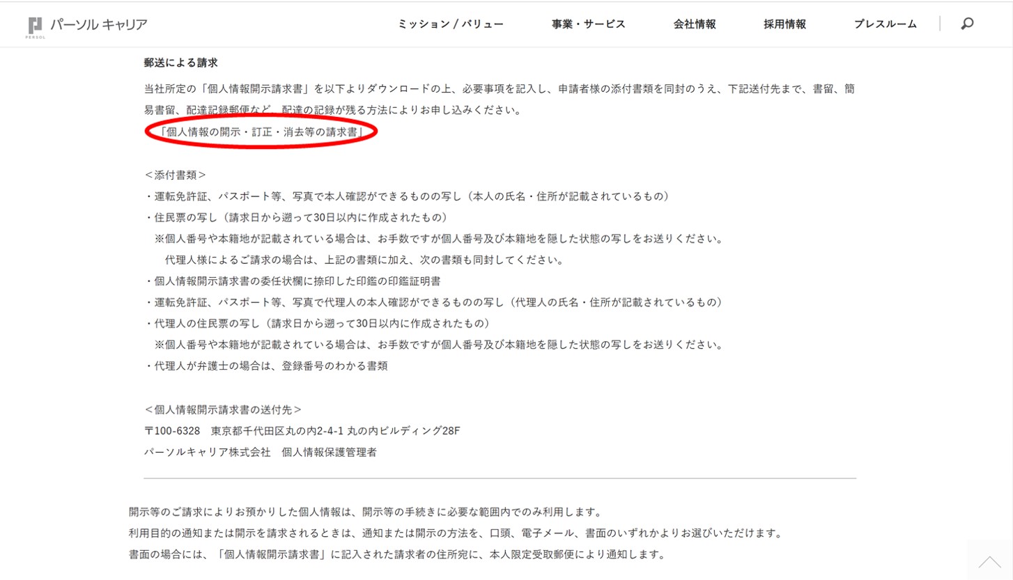
Task: Open 会社情報 menu
Action: tap(695, 24)
